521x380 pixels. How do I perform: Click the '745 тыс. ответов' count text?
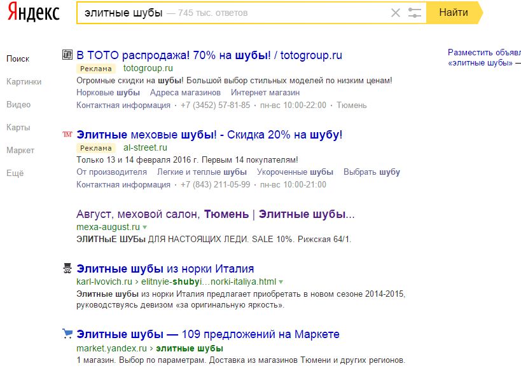(212, 13)
